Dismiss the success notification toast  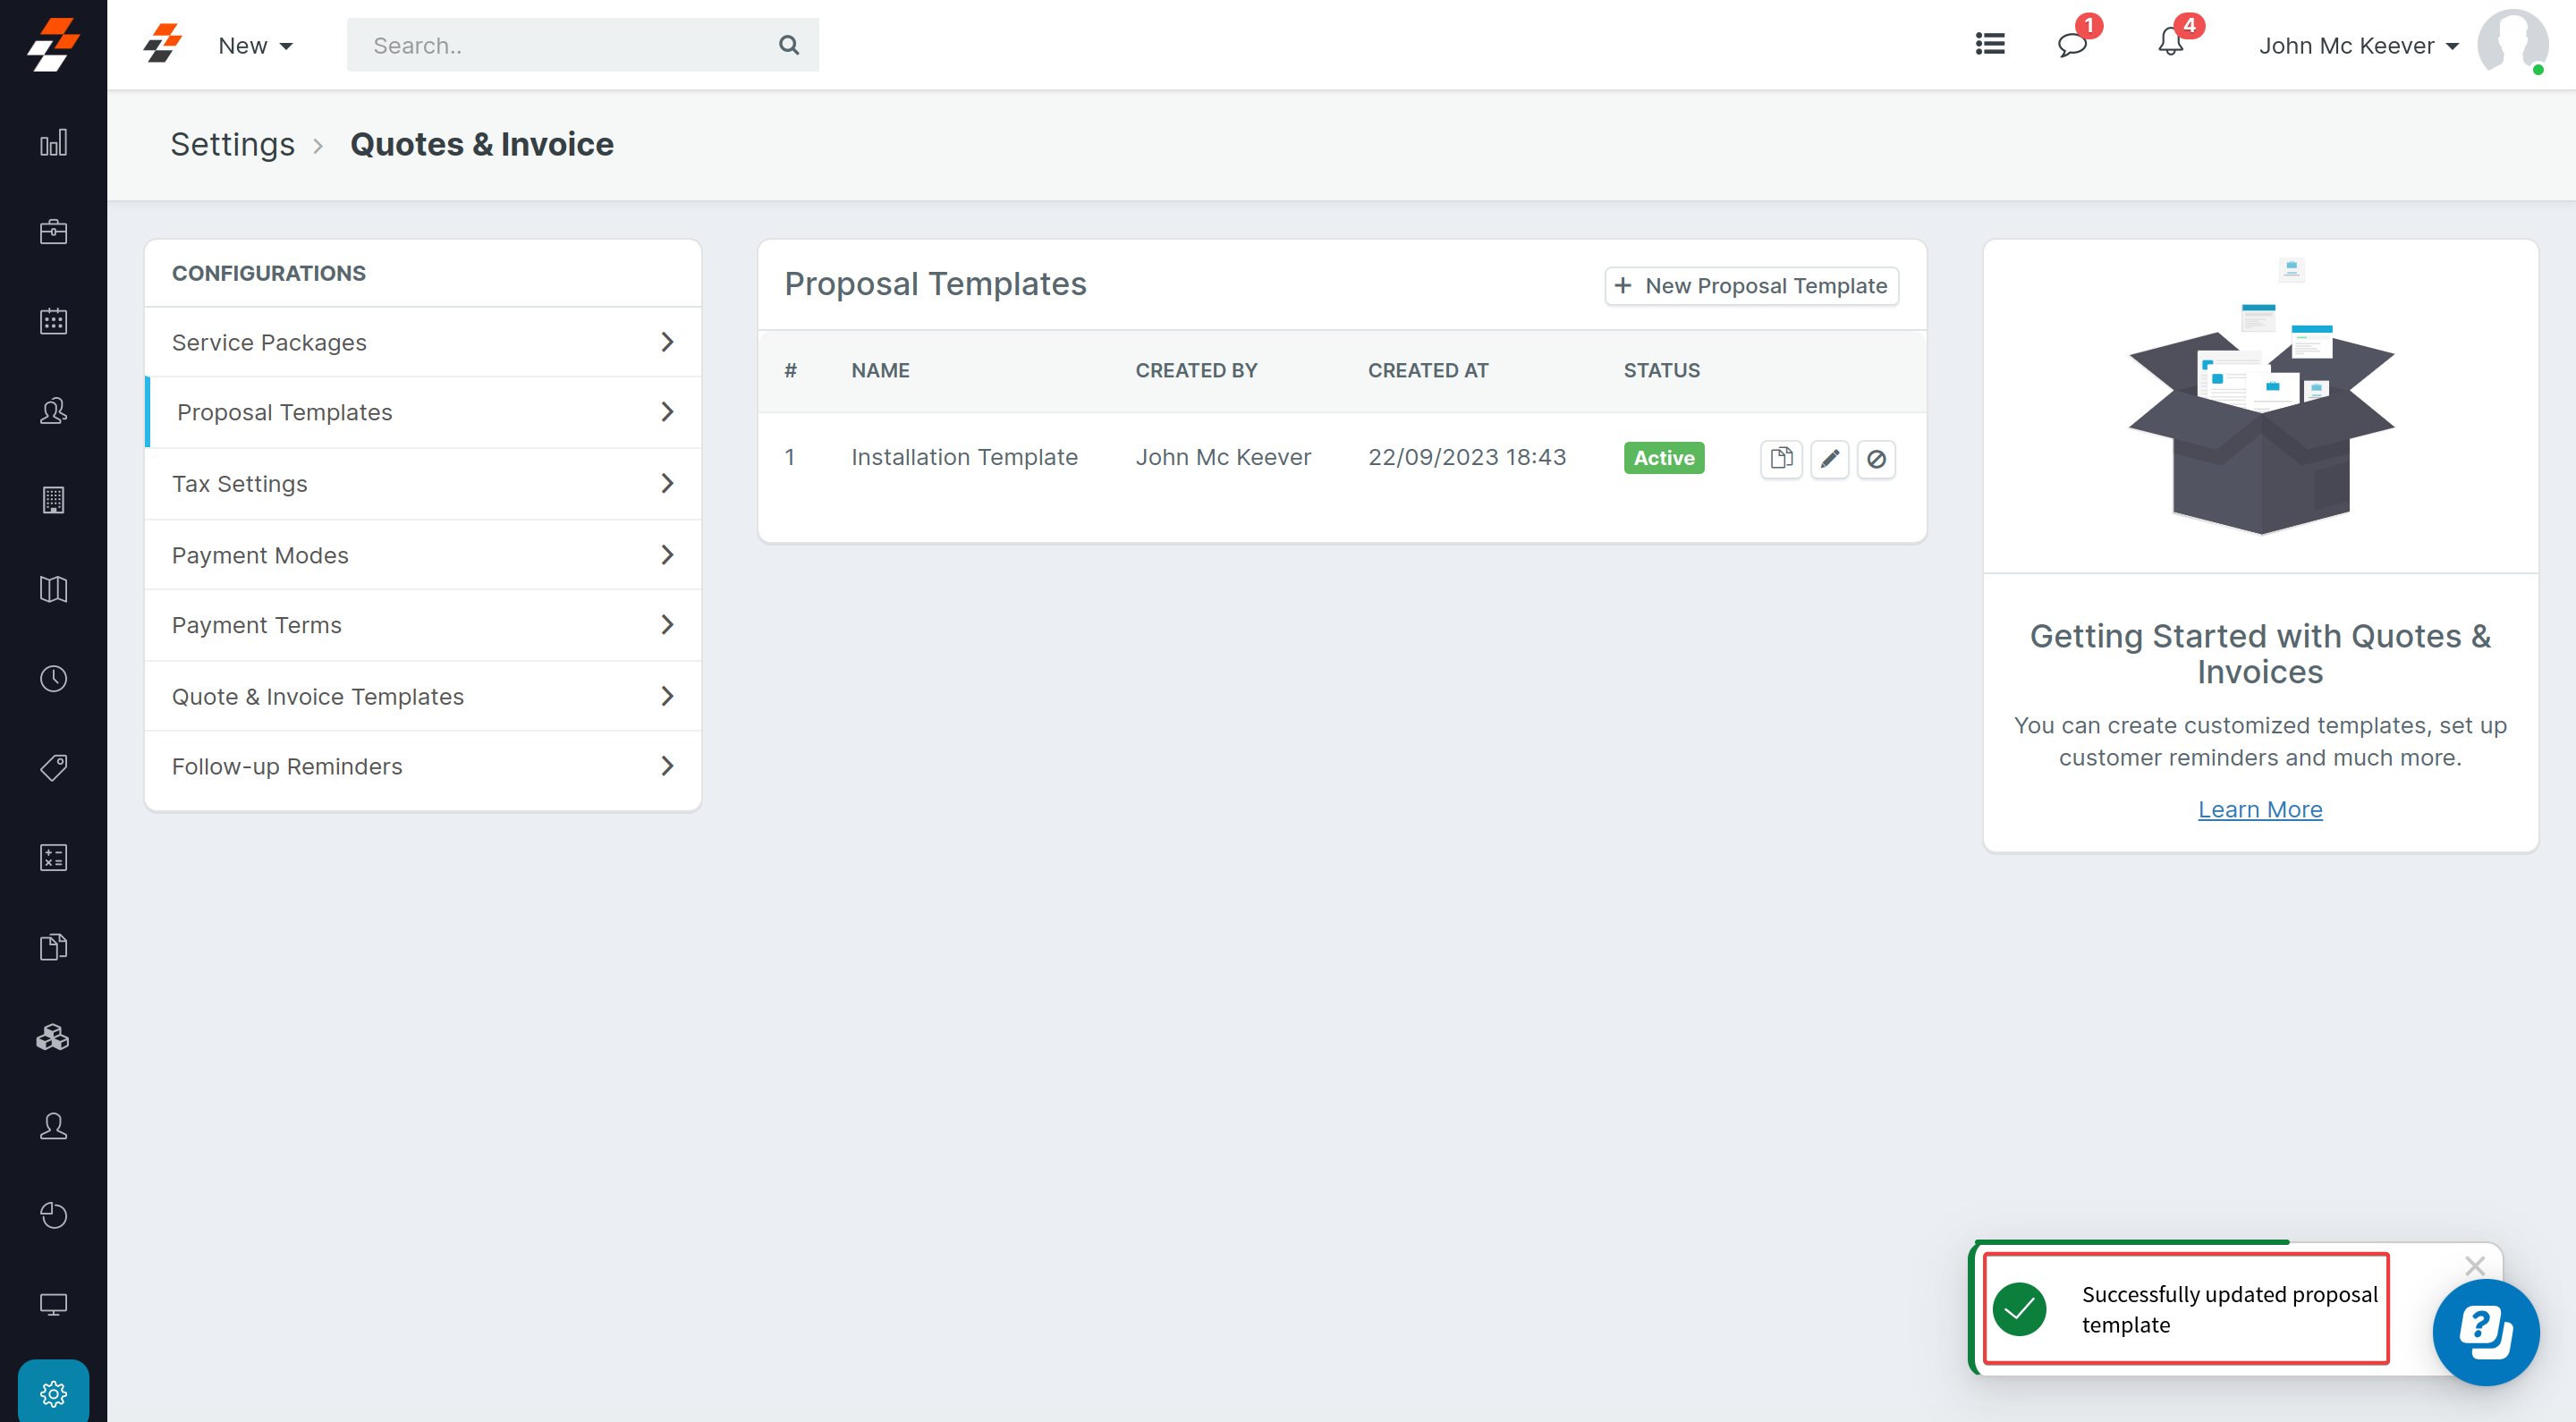point(2474,1265)
